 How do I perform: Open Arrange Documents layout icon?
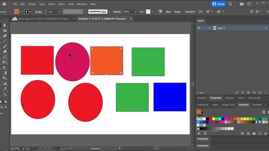(x=242, y=4)
